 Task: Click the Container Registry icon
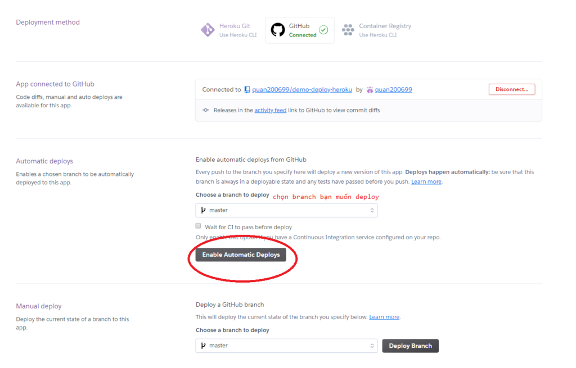[x=348, y=30]
